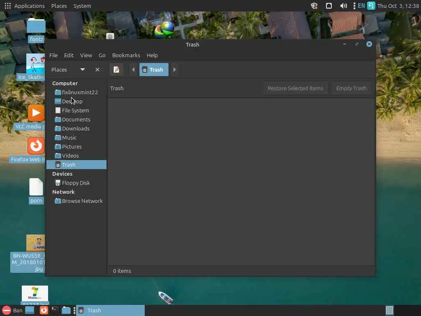Open the File menu
This screenshot has width=421, height=316.
coord(53,56)
